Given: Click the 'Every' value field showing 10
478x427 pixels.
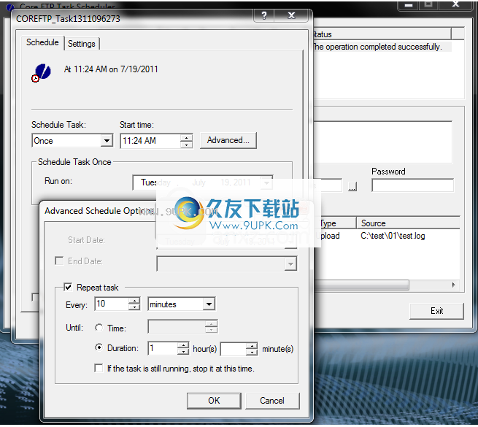Looking at the screenshot, I should point(111,304).
